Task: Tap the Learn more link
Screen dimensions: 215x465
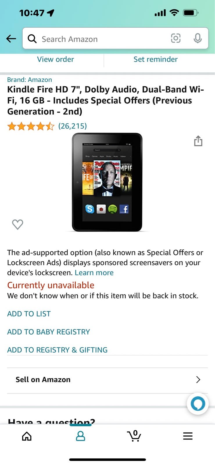Action: [94, 273]
